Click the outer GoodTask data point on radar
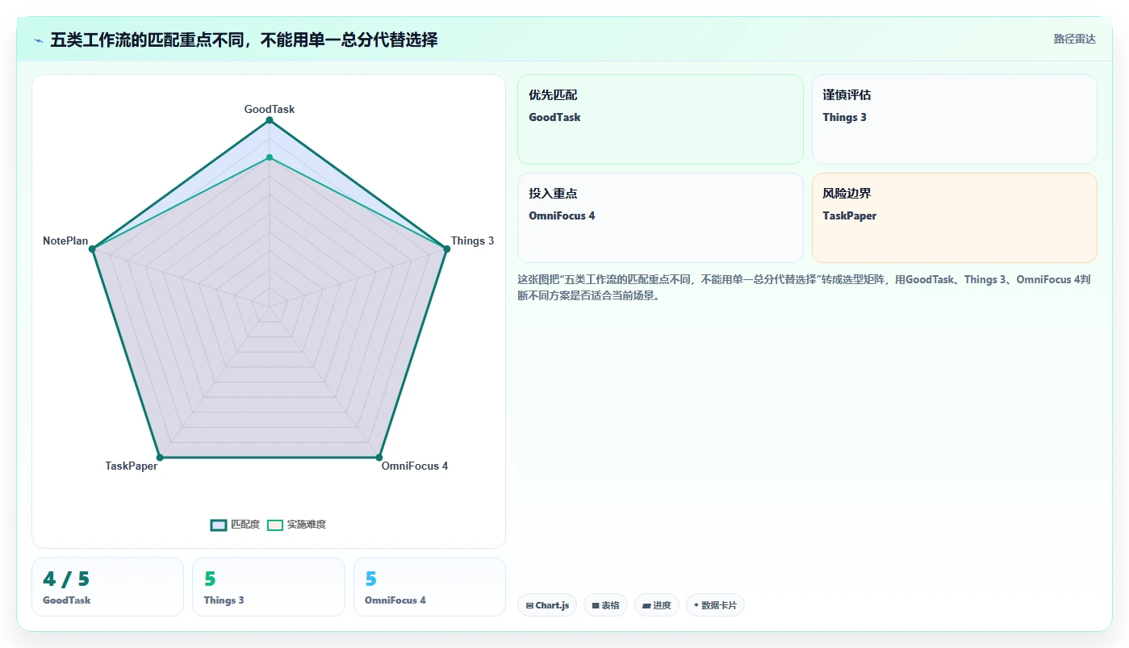Screen dimensions: 1129x648 [x=270, y=120]
